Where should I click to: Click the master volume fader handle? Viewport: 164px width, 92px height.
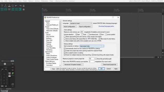(9, 75)
